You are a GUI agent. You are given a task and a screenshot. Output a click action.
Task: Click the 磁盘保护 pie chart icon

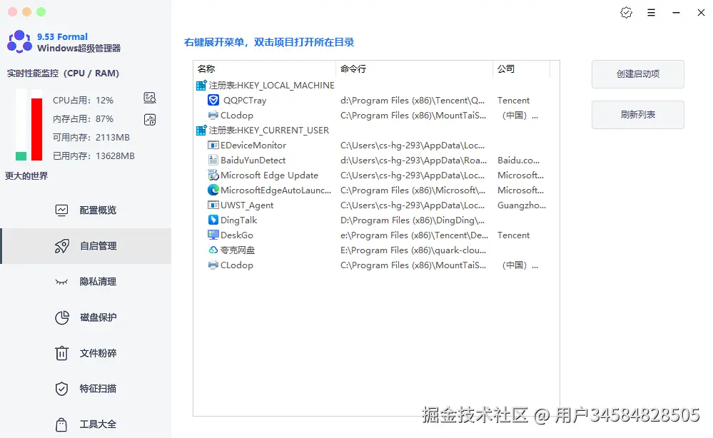(x=62, y=317)
